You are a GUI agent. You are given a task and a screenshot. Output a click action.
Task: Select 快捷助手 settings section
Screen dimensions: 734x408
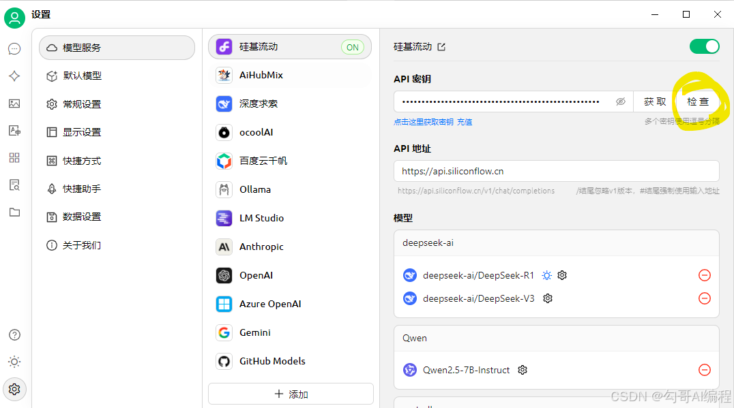tap(117, 189)
